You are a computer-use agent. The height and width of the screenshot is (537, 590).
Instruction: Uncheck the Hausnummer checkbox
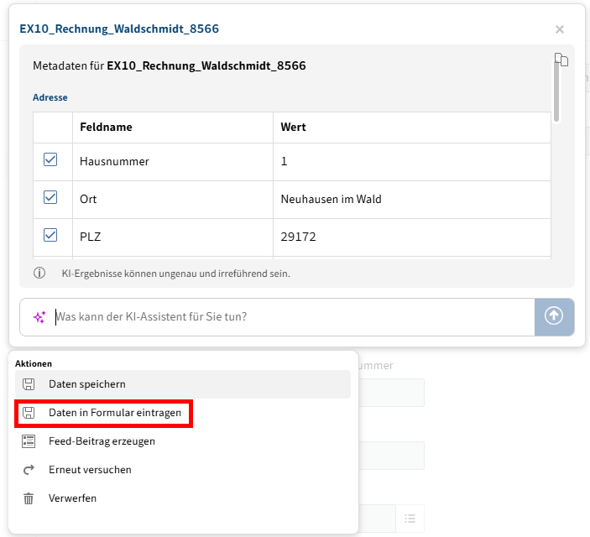point(50,159)
